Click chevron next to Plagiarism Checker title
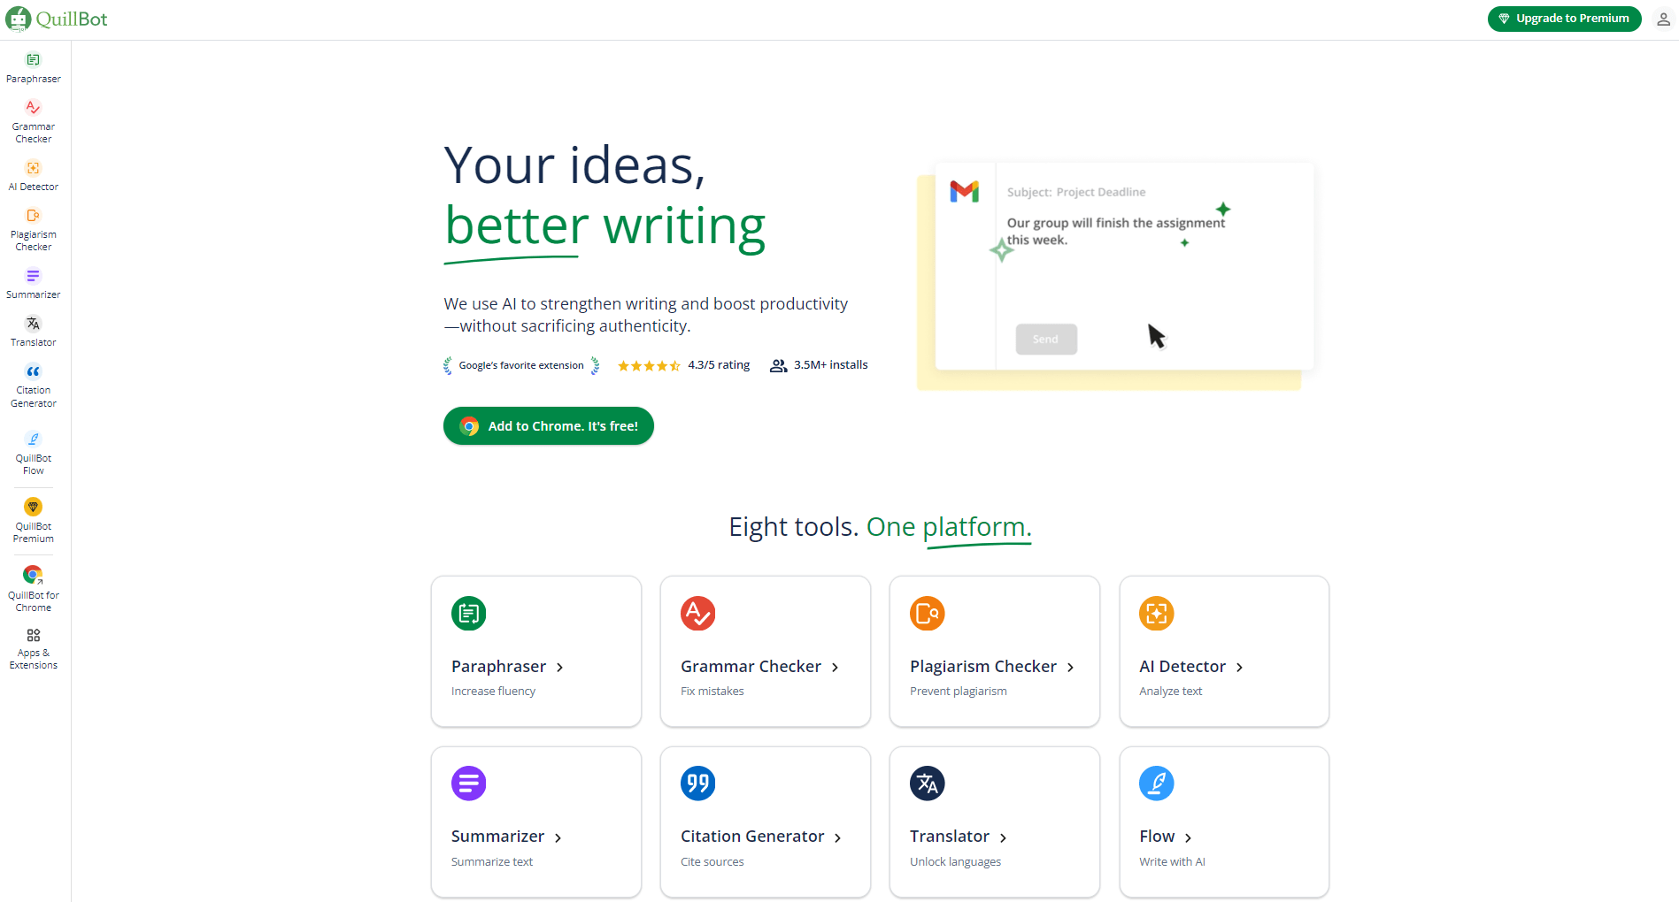The width and height of the screenshot is (1679, 902). point(1070,668)
